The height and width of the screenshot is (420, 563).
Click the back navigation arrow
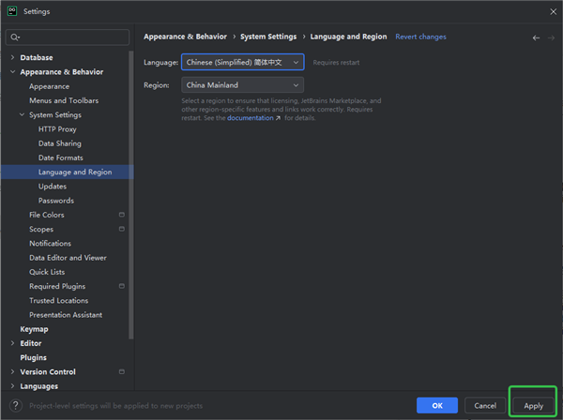[x=536, y=37]
